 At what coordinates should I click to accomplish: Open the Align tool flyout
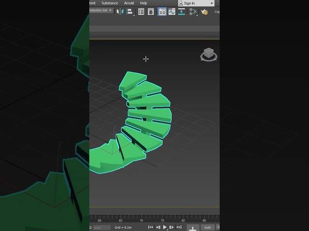click(x=130, y=12)
